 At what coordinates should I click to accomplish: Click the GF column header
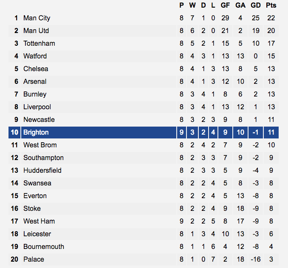[225, 6]
